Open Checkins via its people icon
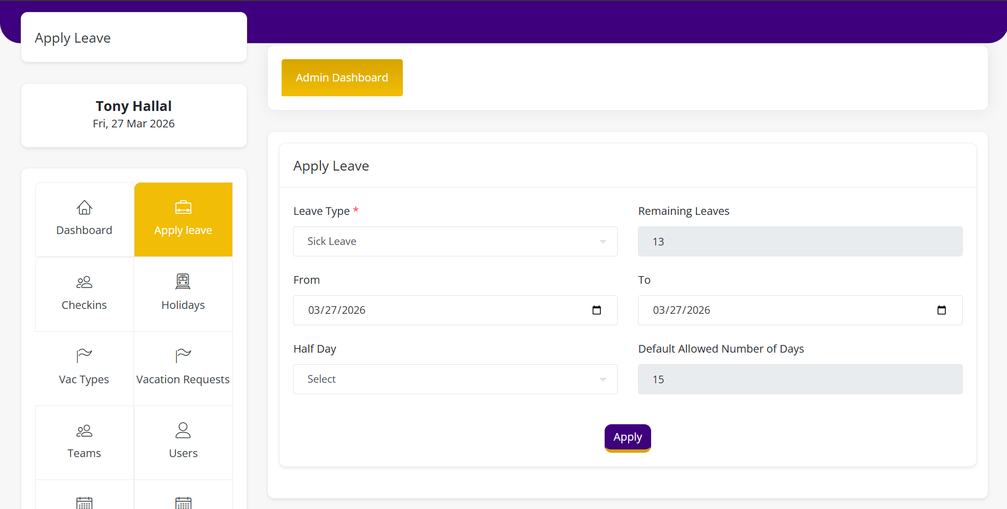Image resolution: width=1007 pixels, height=509 pixels. 84,282
